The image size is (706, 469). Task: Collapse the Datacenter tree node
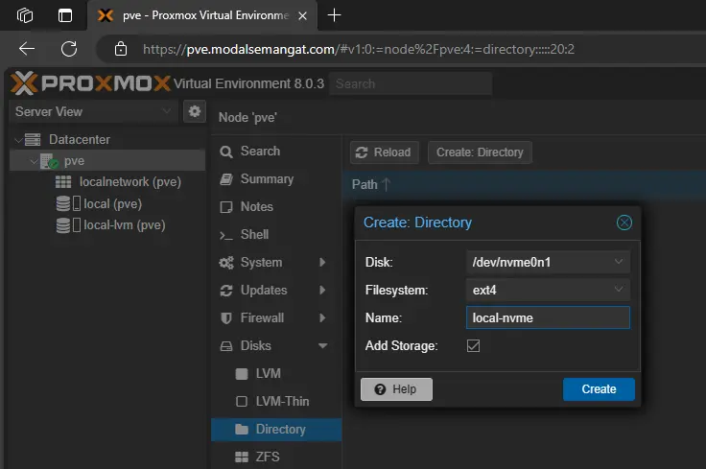18,140
